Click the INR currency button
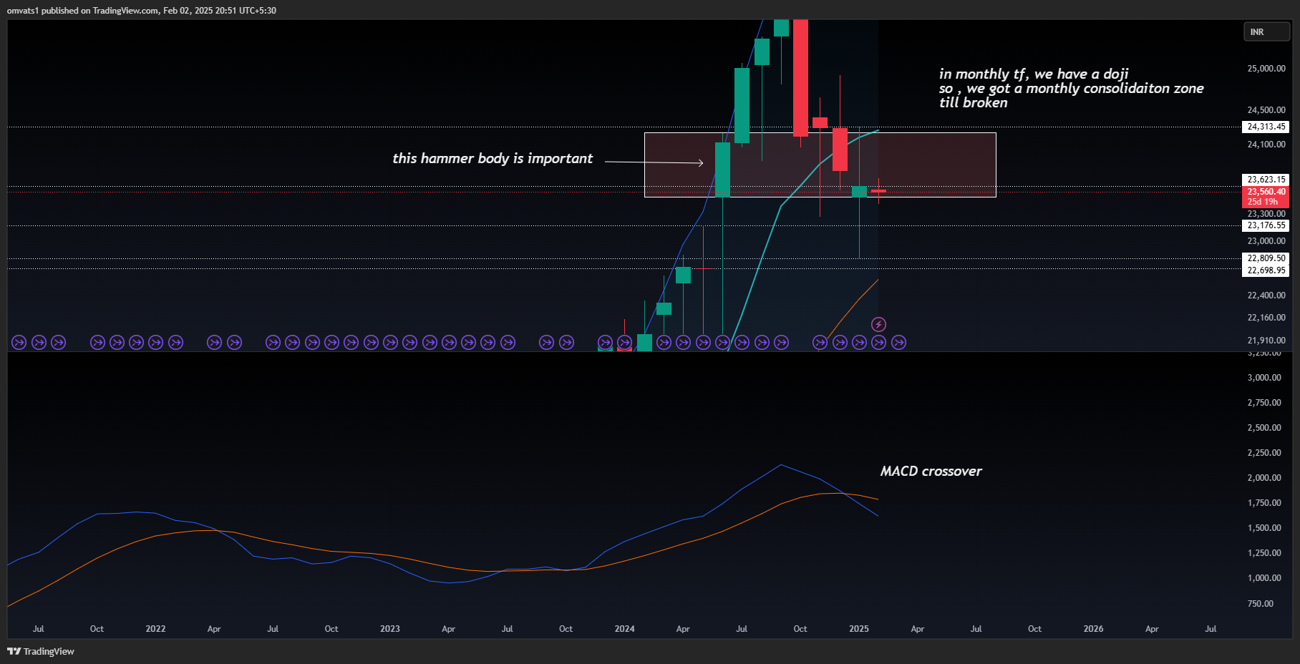The image size is (1300, 664). point(1266,32)
